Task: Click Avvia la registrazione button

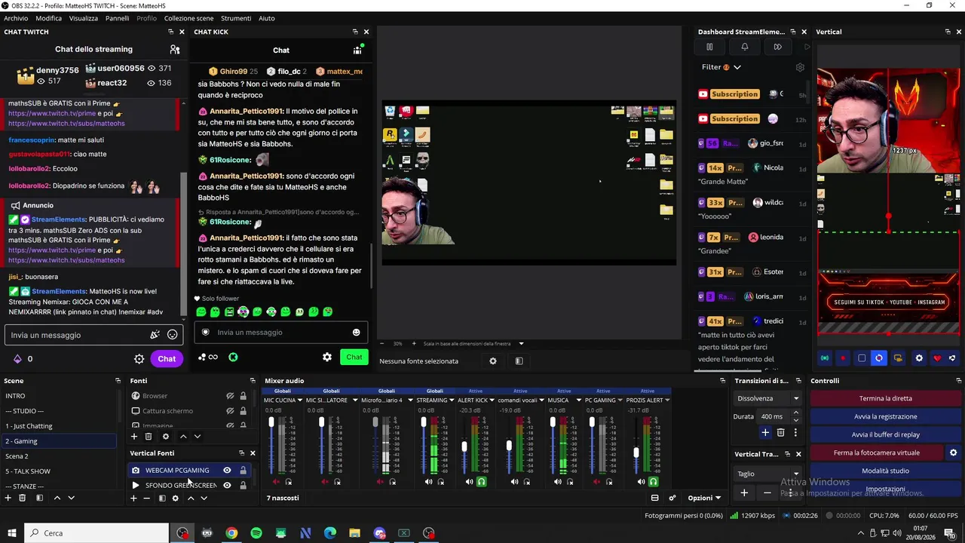Action: point(885,416)
